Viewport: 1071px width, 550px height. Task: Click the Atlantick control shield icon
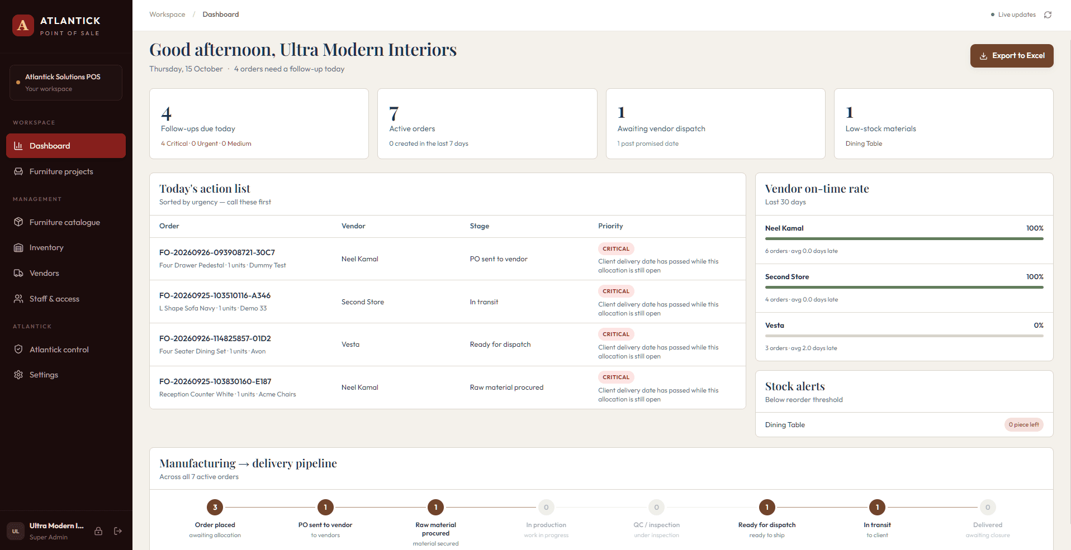18,350
